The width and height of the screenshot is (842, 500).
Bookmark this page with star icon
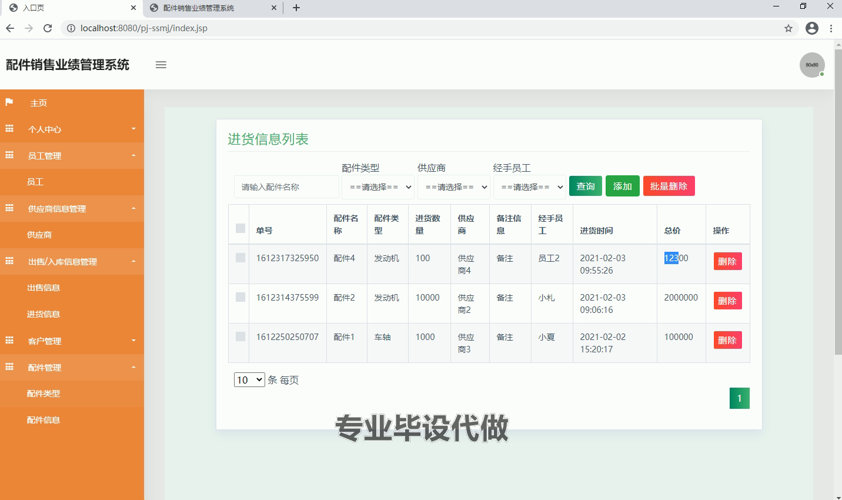click(x=788, y=28)
